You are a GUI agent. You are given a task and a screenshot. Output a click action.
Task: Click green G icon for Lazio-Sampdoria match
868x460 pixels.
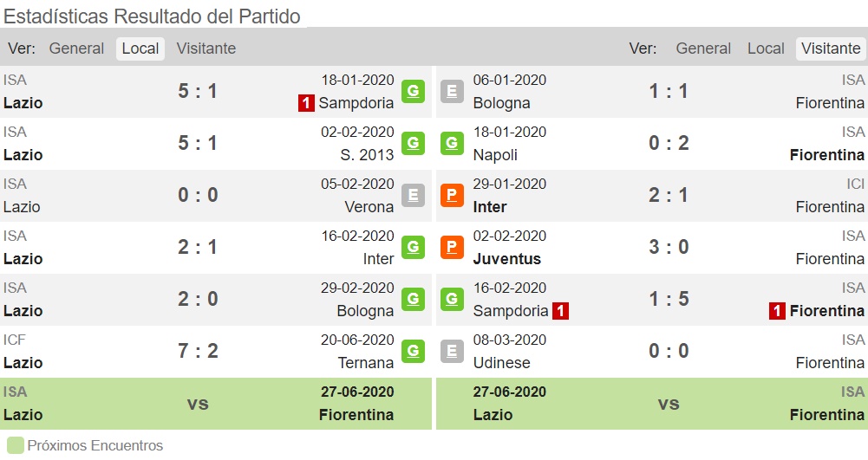click(413, 91)
